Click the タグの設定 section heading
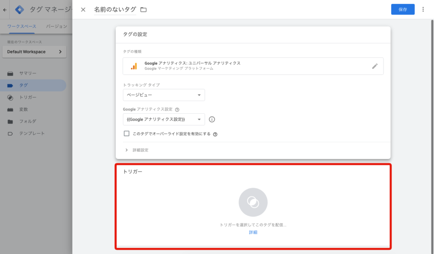 (x=135, y=34)
